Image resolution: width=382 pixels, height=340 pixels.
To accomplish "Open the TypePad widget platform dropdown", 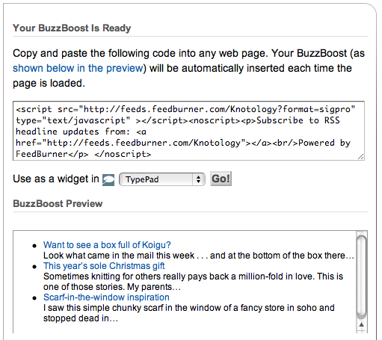I will point(162,179).
